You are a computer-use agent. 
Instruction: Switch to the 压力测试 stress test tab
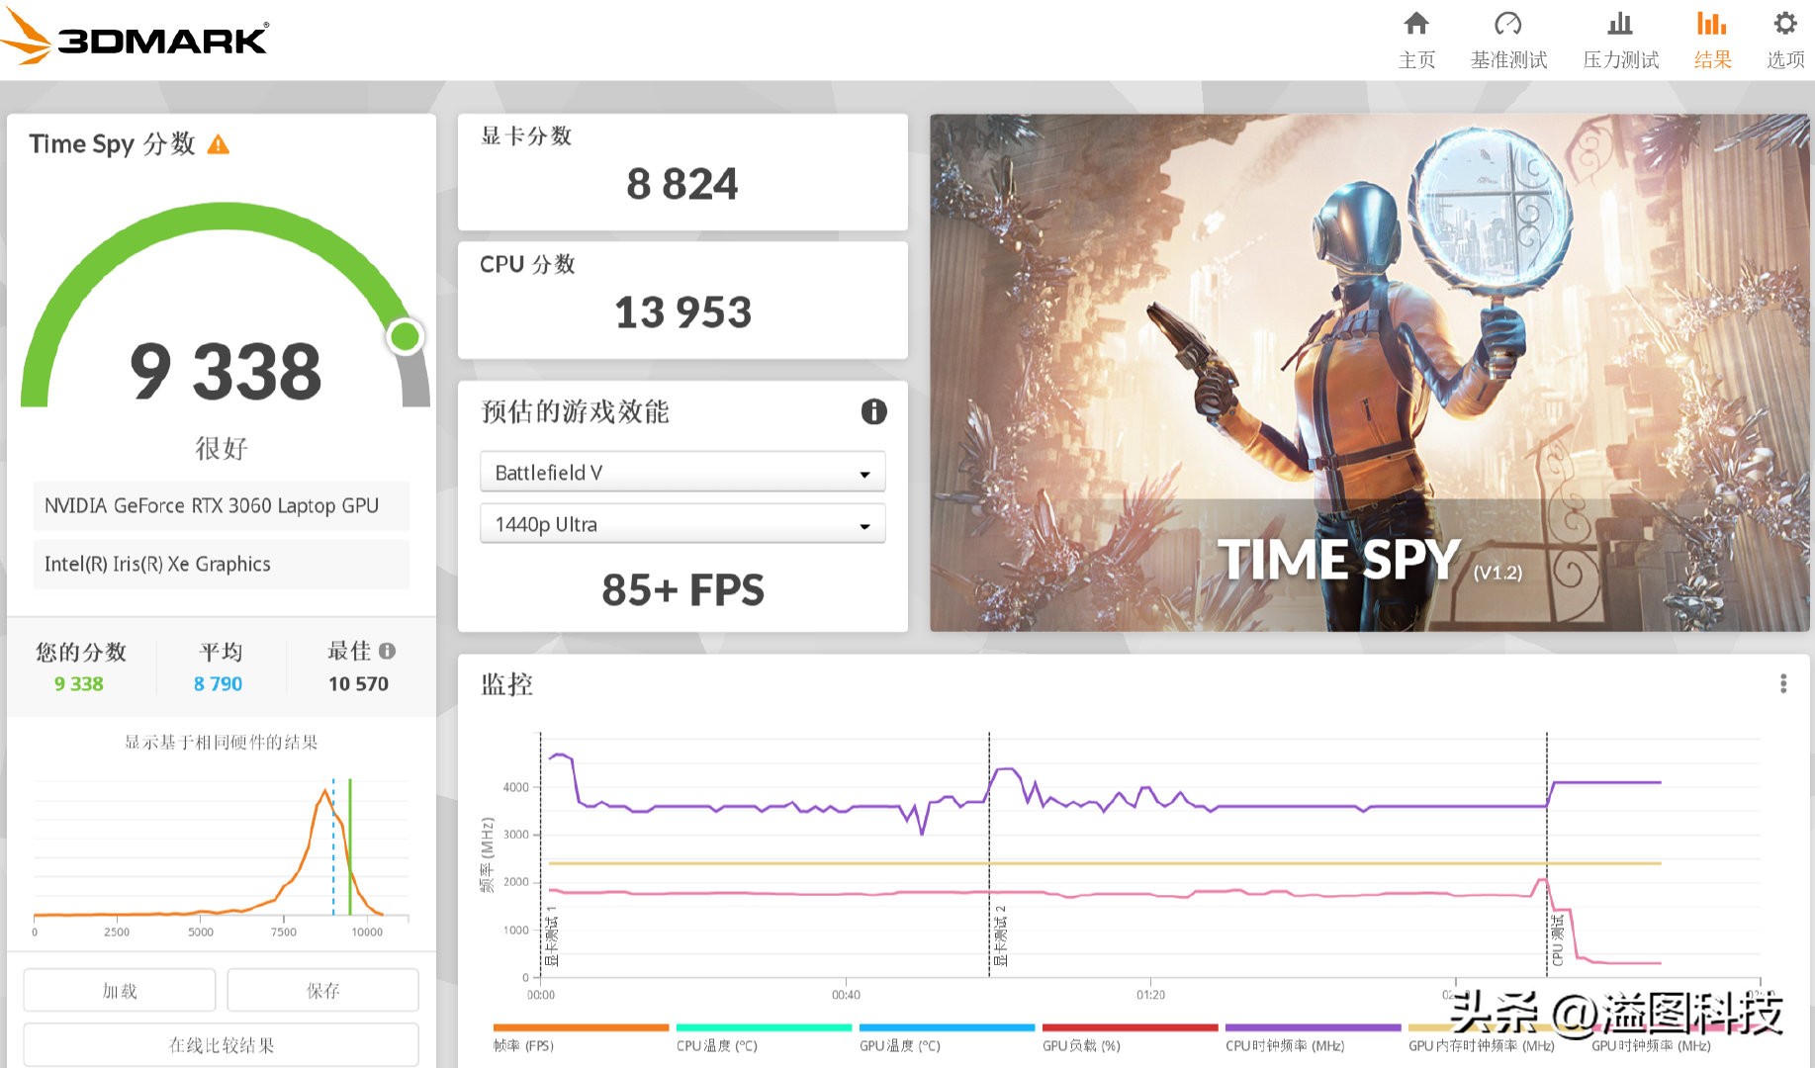point(1620,41)
